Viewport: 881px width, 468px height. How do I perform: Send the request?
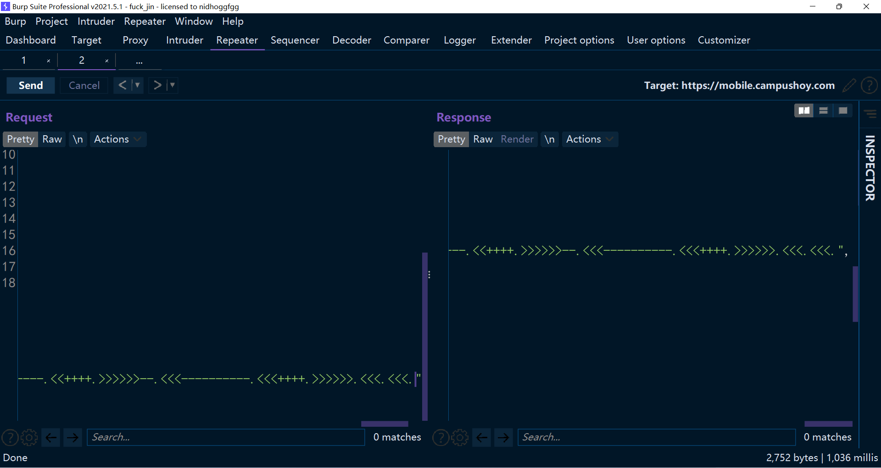31,85
